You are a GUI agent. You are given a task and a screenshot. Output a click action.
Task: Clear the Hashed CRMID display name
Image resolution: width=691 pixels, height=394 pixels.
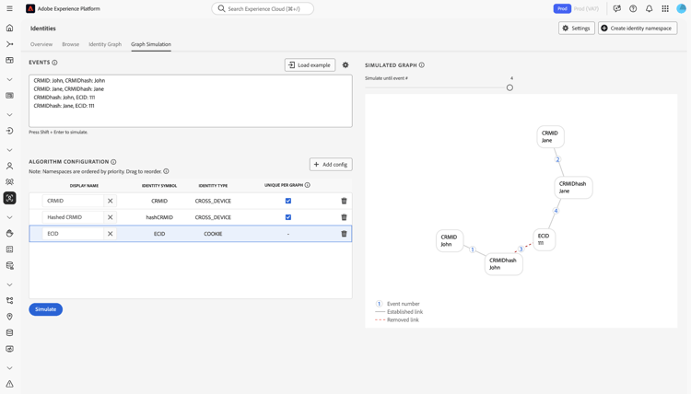point(111,217)
